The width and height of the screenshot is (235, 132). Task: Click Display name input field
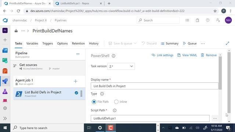pyautogui.click(x=155, y=86)
